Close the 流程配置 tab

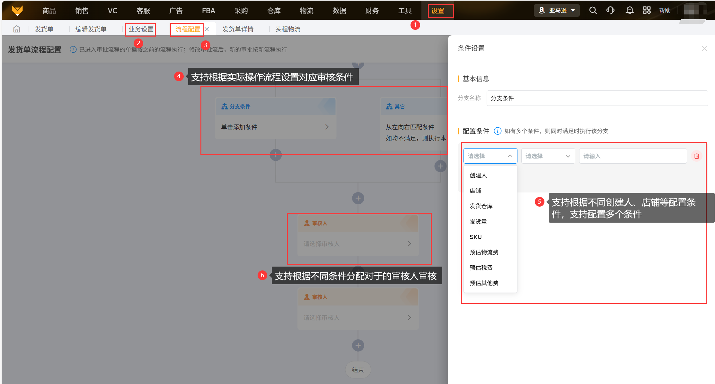pyautogui.click(x=207, y=29)
